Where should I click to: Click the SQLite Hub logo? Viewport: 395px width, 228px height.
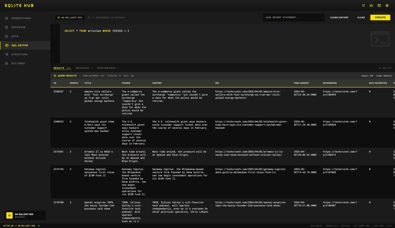click(x=18, y=5)
